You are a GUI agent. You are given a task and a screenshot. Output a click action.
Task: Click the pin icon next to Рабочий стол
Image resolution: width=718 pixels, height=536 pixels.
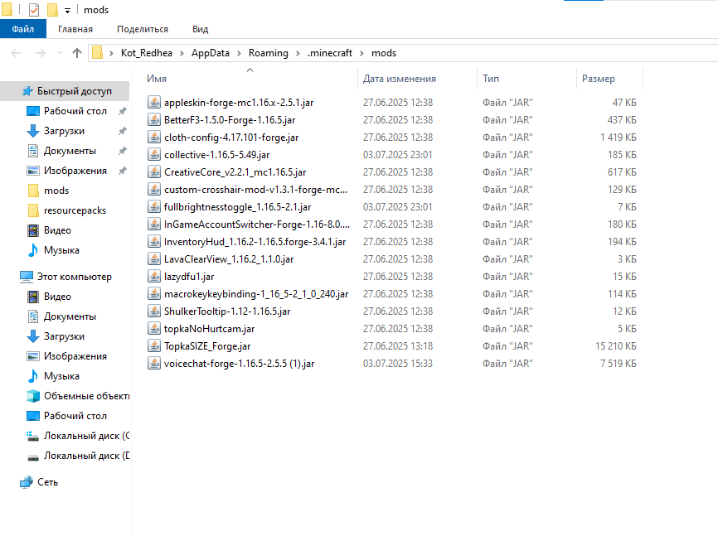point(122,111)
